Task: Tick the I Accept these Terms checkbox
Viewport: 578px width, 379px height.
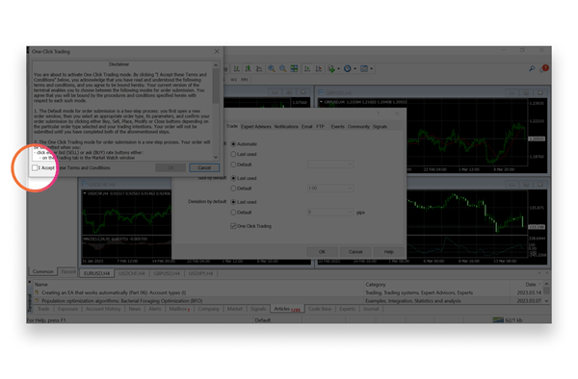Action: [x=35, y=167]
